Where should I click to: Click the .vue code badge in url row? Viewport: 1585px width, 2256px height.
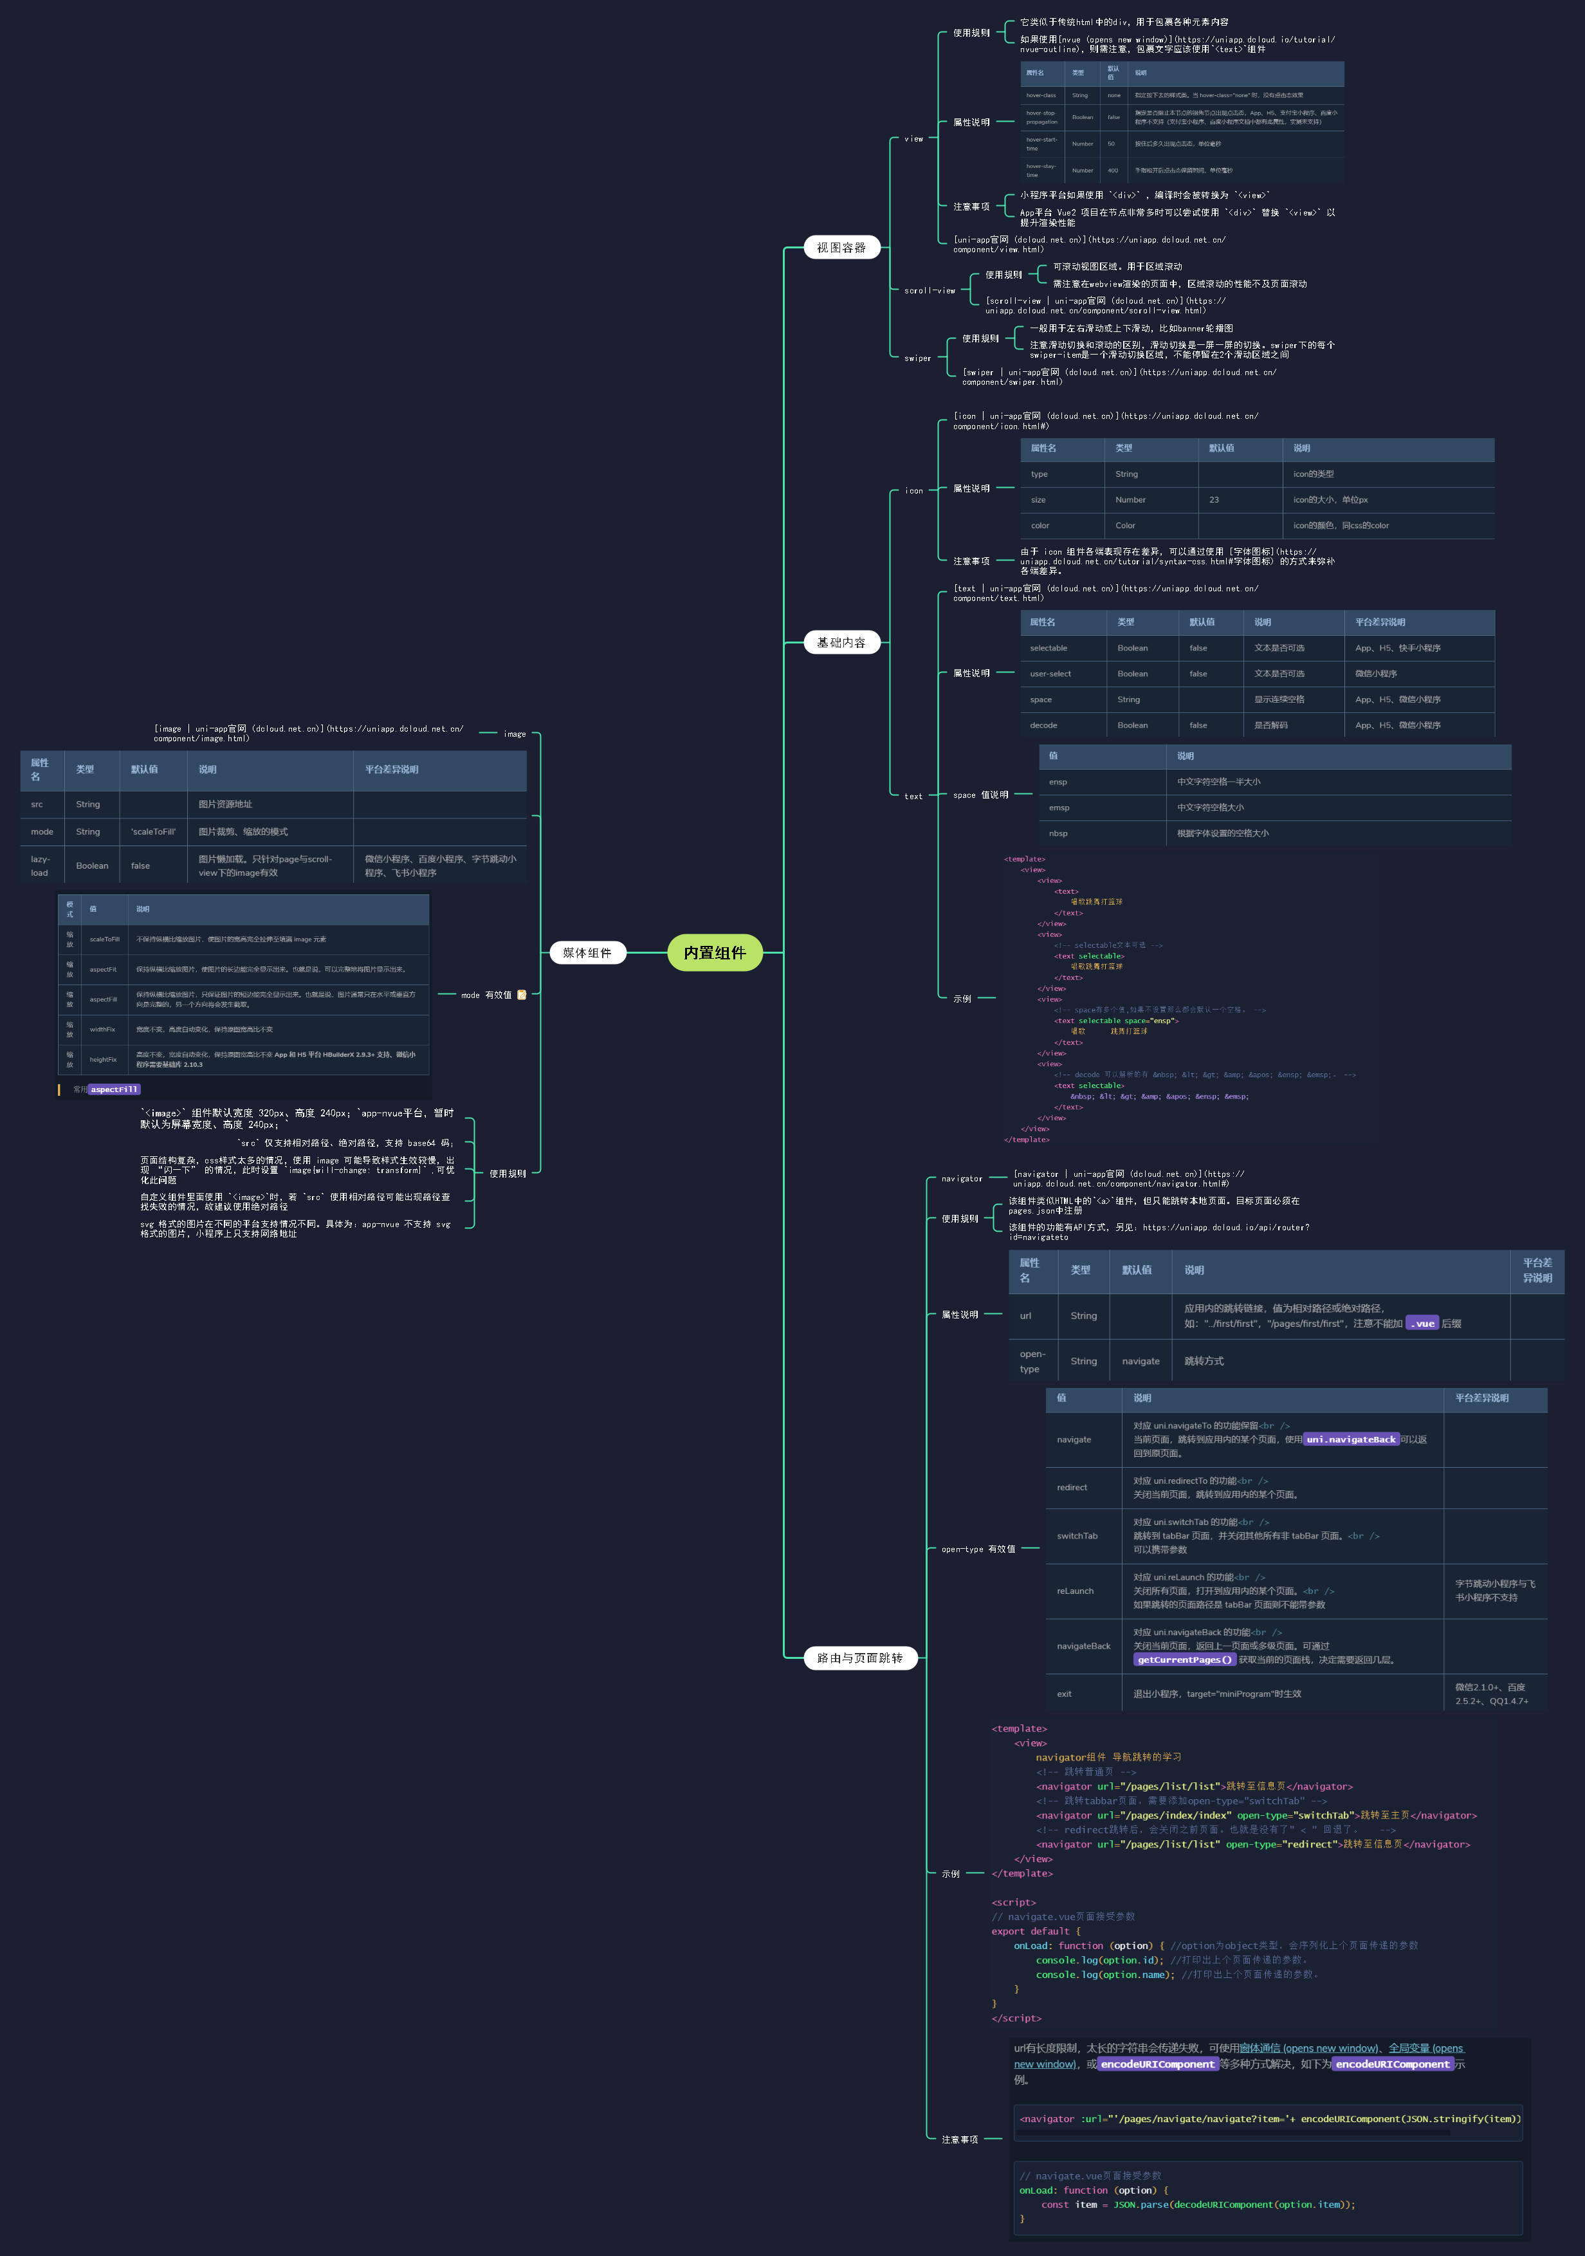pos(1422,1324)
